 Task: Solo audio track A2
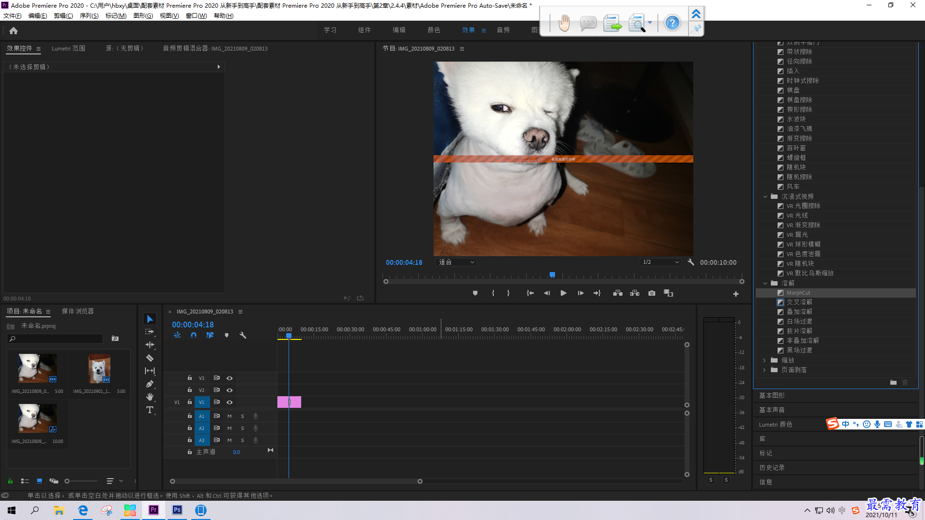[x=242, y=429]
